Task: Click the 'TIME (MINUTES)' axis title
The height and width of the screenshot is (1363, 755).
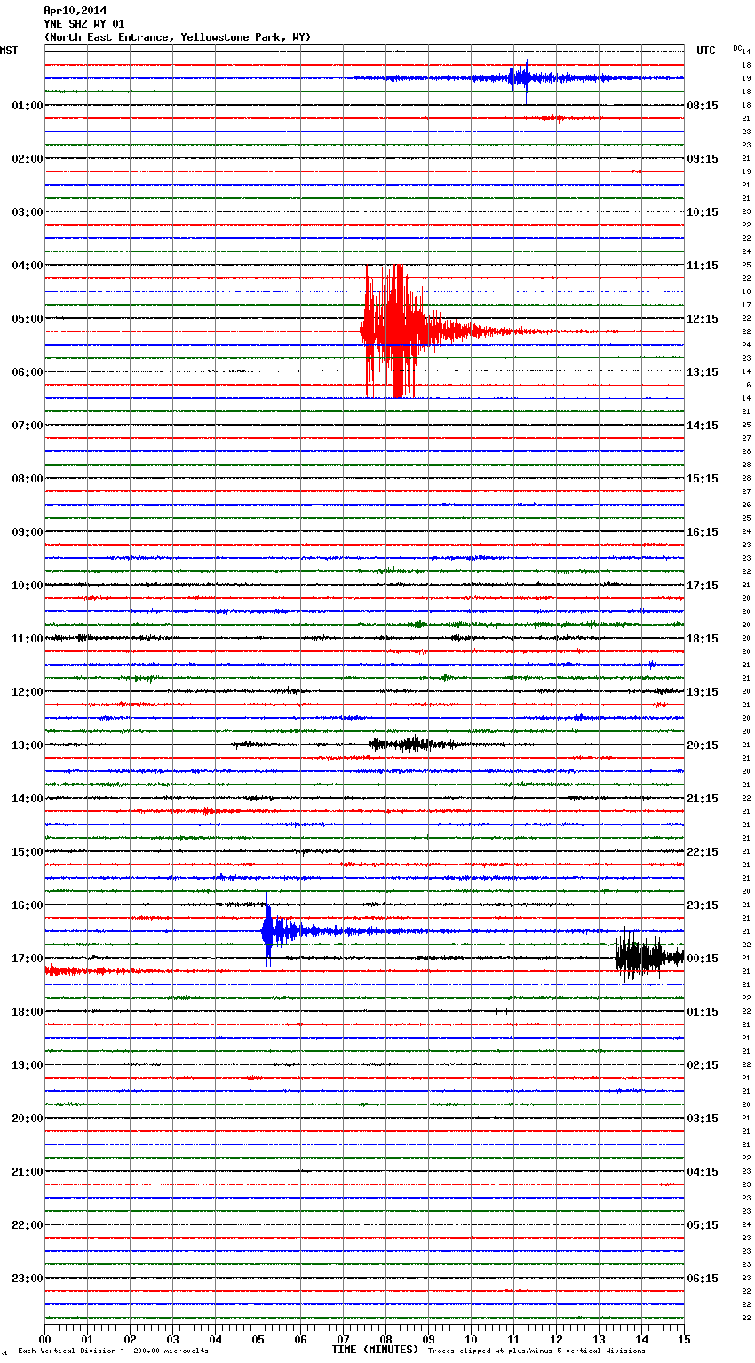Action: click(x=375, y=1350)
